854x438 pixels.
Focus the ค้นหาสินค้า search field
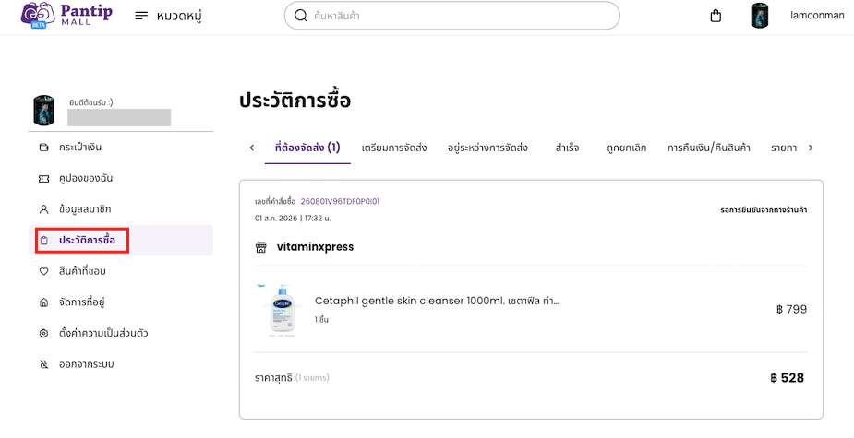[452, 16]
